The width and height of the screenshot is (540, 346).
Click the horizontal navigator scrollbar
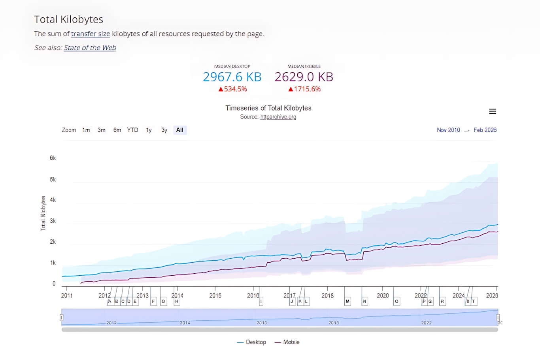pos(279,329)
